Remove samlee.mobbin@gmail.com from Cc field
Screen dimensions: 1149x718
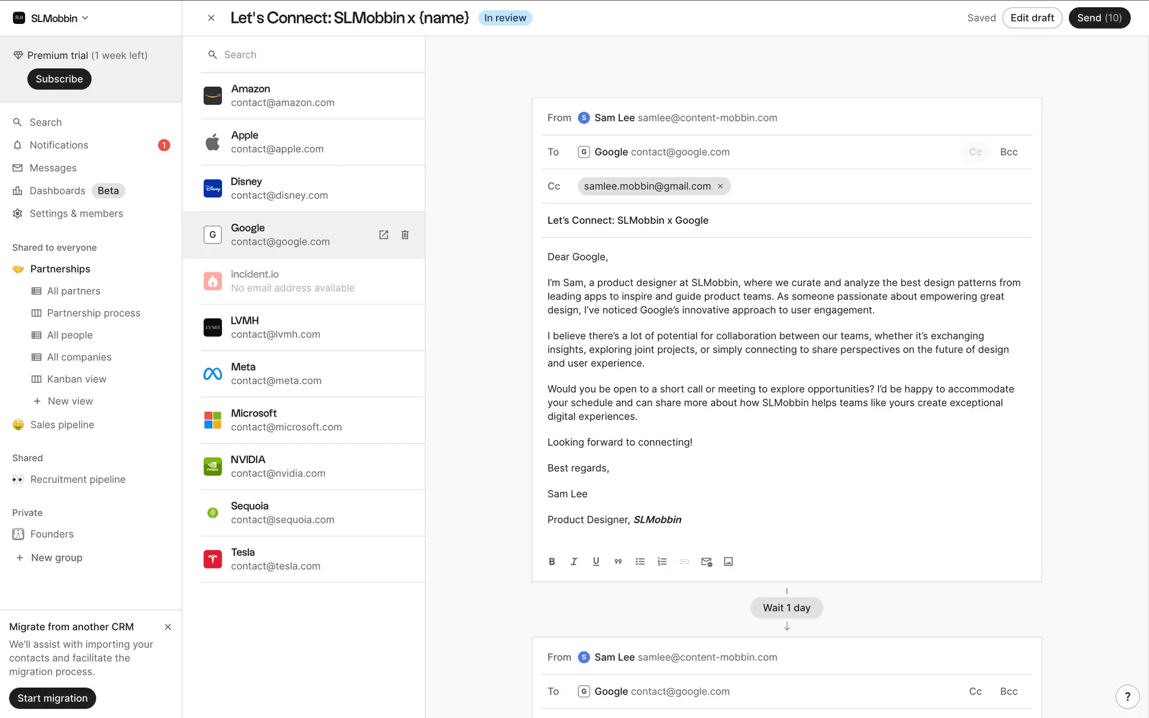pos(721,186)
